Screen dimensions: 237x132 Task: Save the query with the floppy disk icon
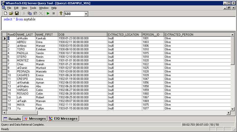click(17, 13)
